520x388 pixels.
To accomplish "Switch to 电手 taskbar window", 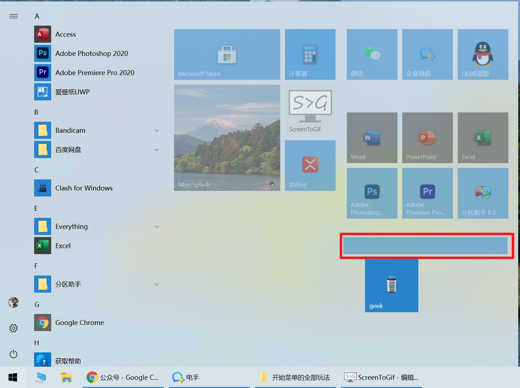I will click(209, 377).
